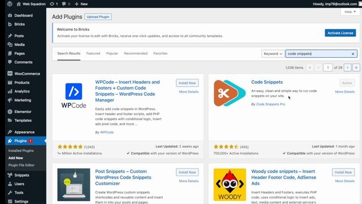Viewport: 362px width, 204px height.
Task: Click the Post Snippets plugin thumbnail
Action: click(74, 185)
